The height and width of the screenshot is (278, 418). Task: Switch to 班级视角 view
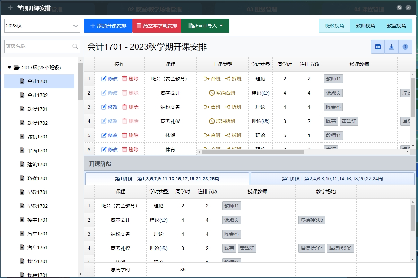(334, 26)
